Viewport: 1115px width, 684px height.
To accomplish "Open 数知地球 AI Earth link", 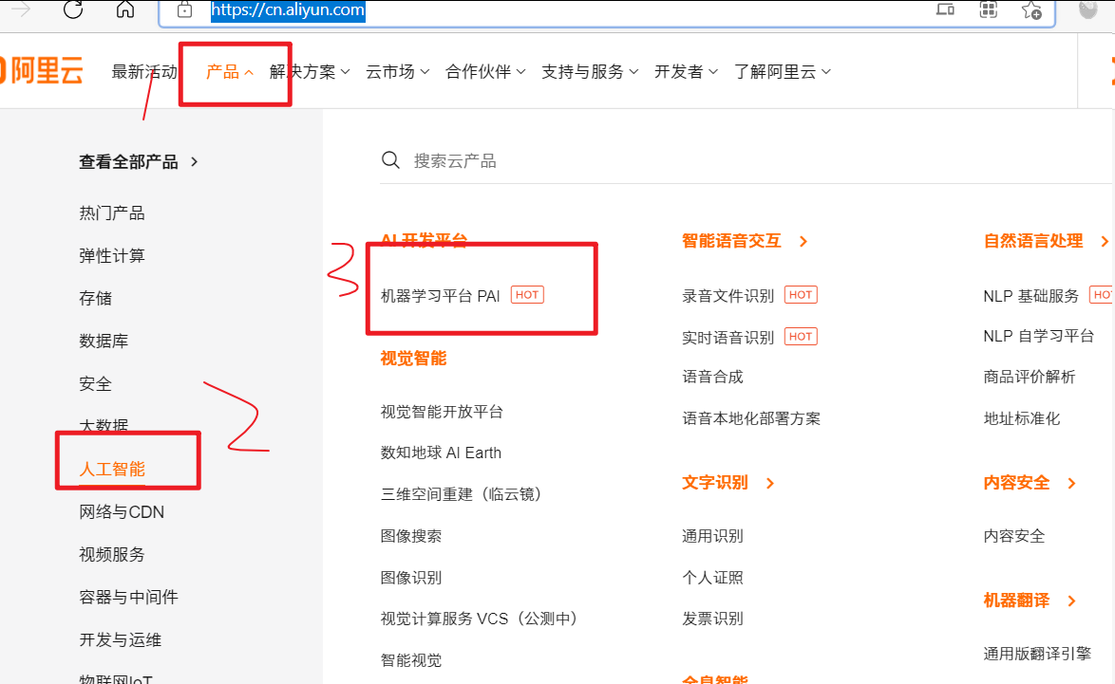I will pos(441,453).
